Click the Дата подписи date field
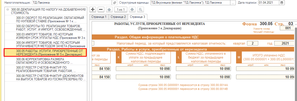Viewport: 297px width, 101px height. tap(269, 3)
